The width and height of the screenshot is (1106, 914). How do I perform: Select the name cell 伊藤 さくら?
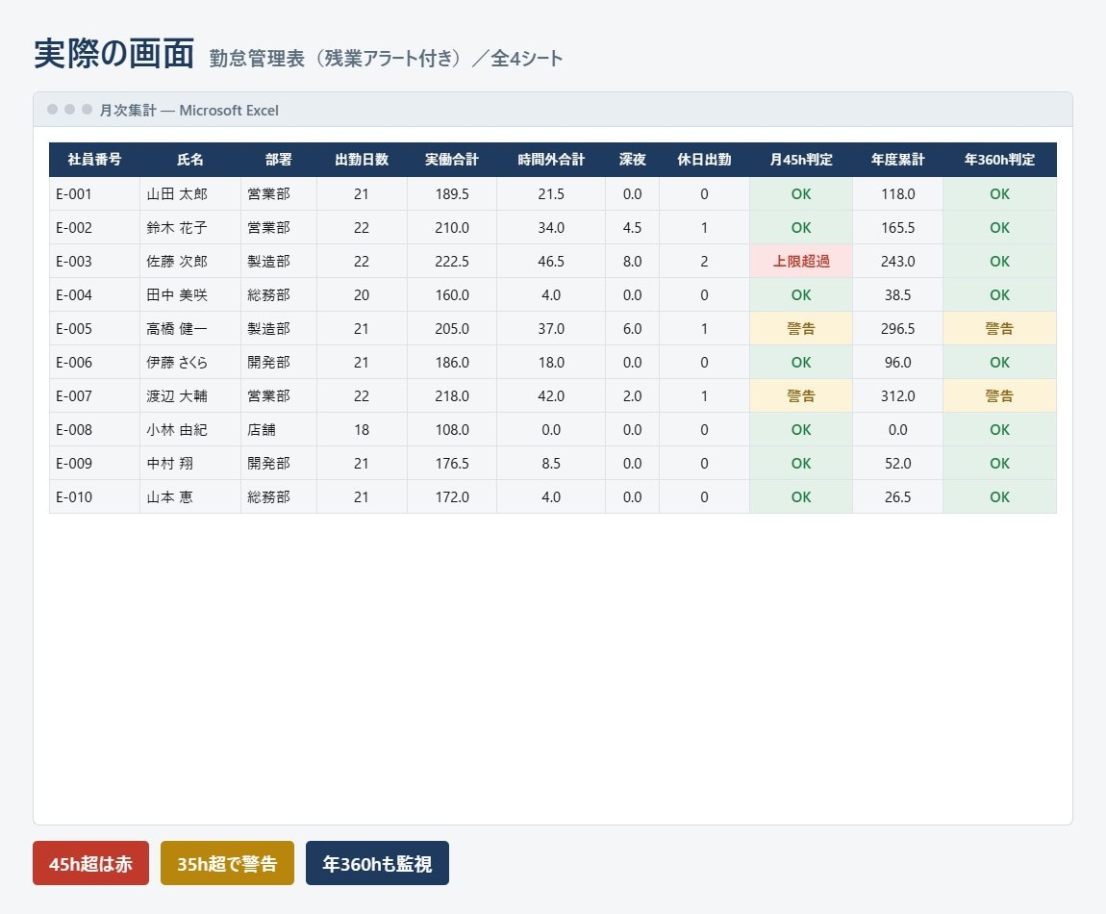pos(190,362)
